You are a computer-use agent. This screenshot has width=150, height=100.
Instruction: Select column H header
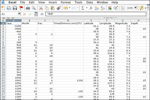(139, 20)
